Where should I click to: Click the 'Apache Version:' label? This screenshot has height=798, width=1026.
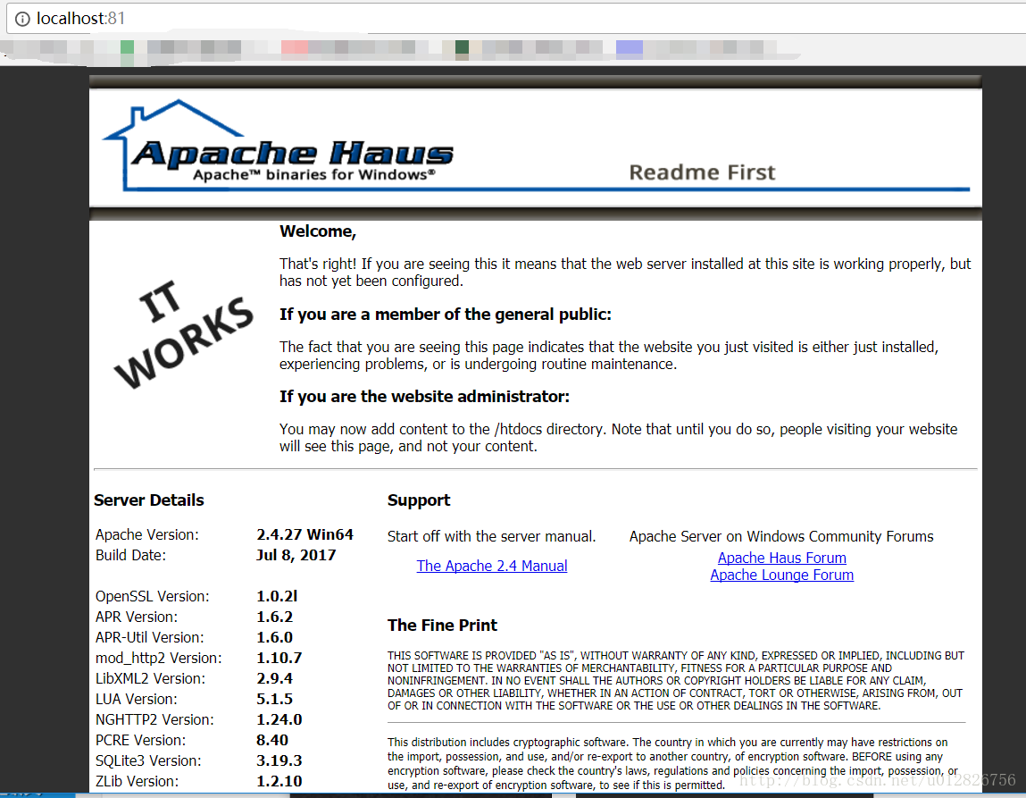tap(147, 535)
